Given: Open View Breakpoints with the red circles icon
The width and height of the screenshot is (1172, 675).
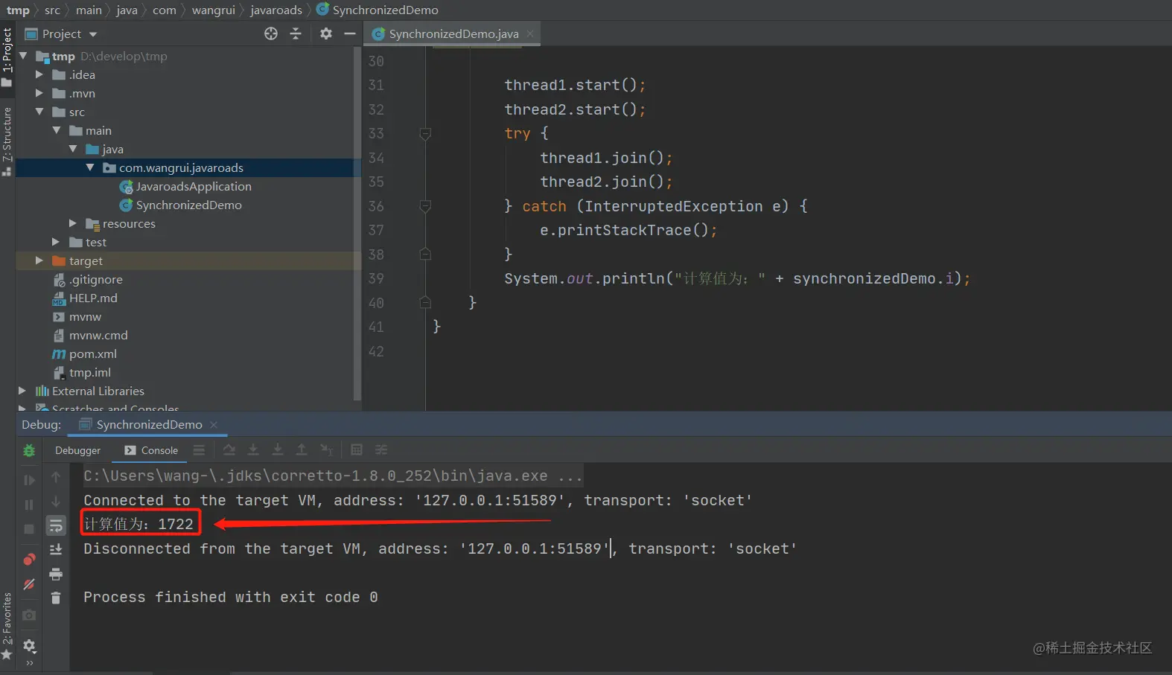Looking at the screenshot, I should (29, 559).
